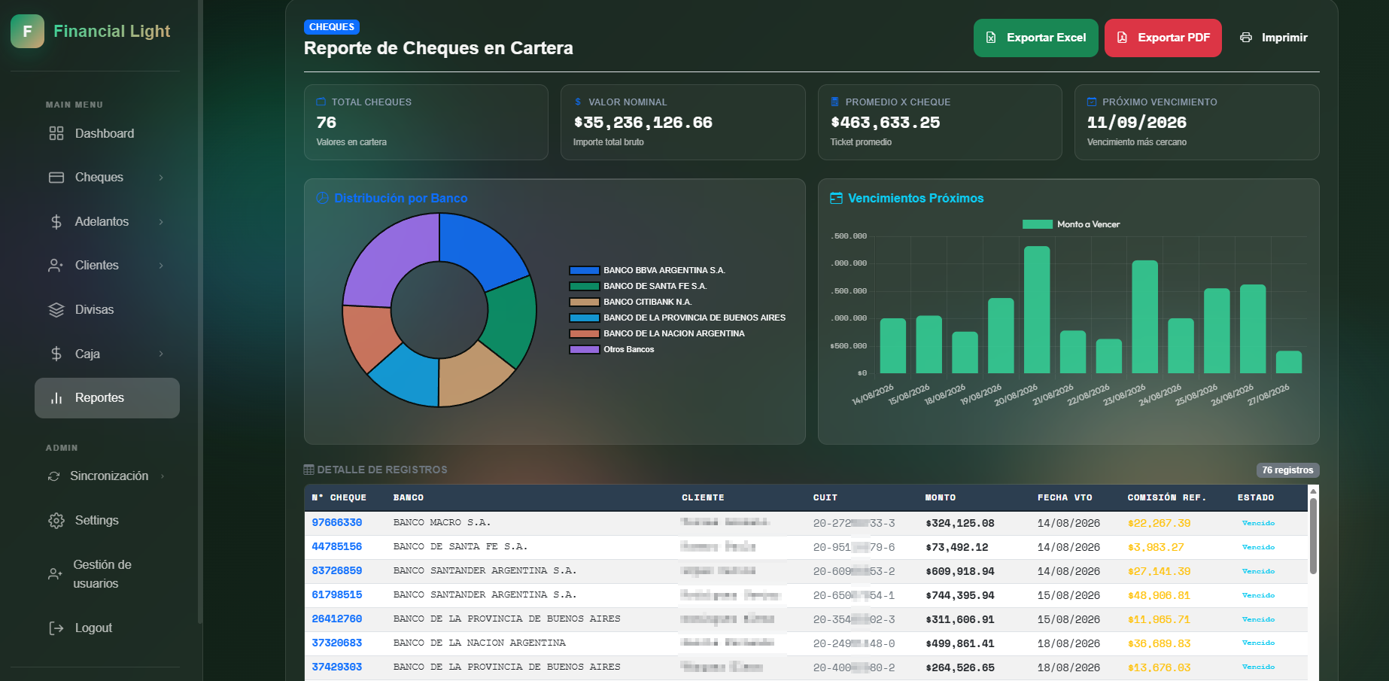The height and width of the screenshot is (681, 1389).
Task: Open cheque number 26412760
Action: click(337, 619)
